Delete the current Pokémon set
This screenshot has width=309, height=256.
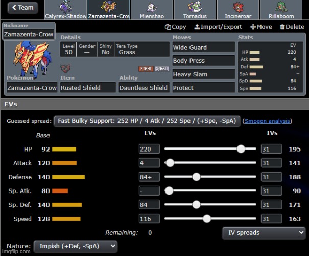(x=291, y=27)
